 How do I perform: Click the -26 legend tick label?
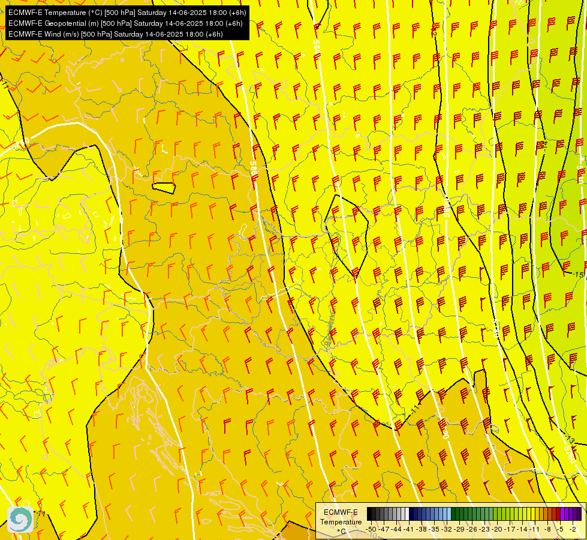(472, 529)
